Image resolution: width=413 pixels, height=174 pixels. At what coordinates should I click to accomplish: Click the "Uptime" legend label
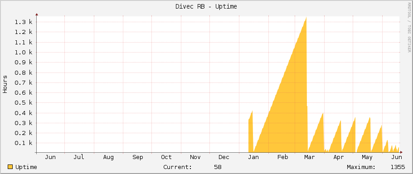coord(26,167)
